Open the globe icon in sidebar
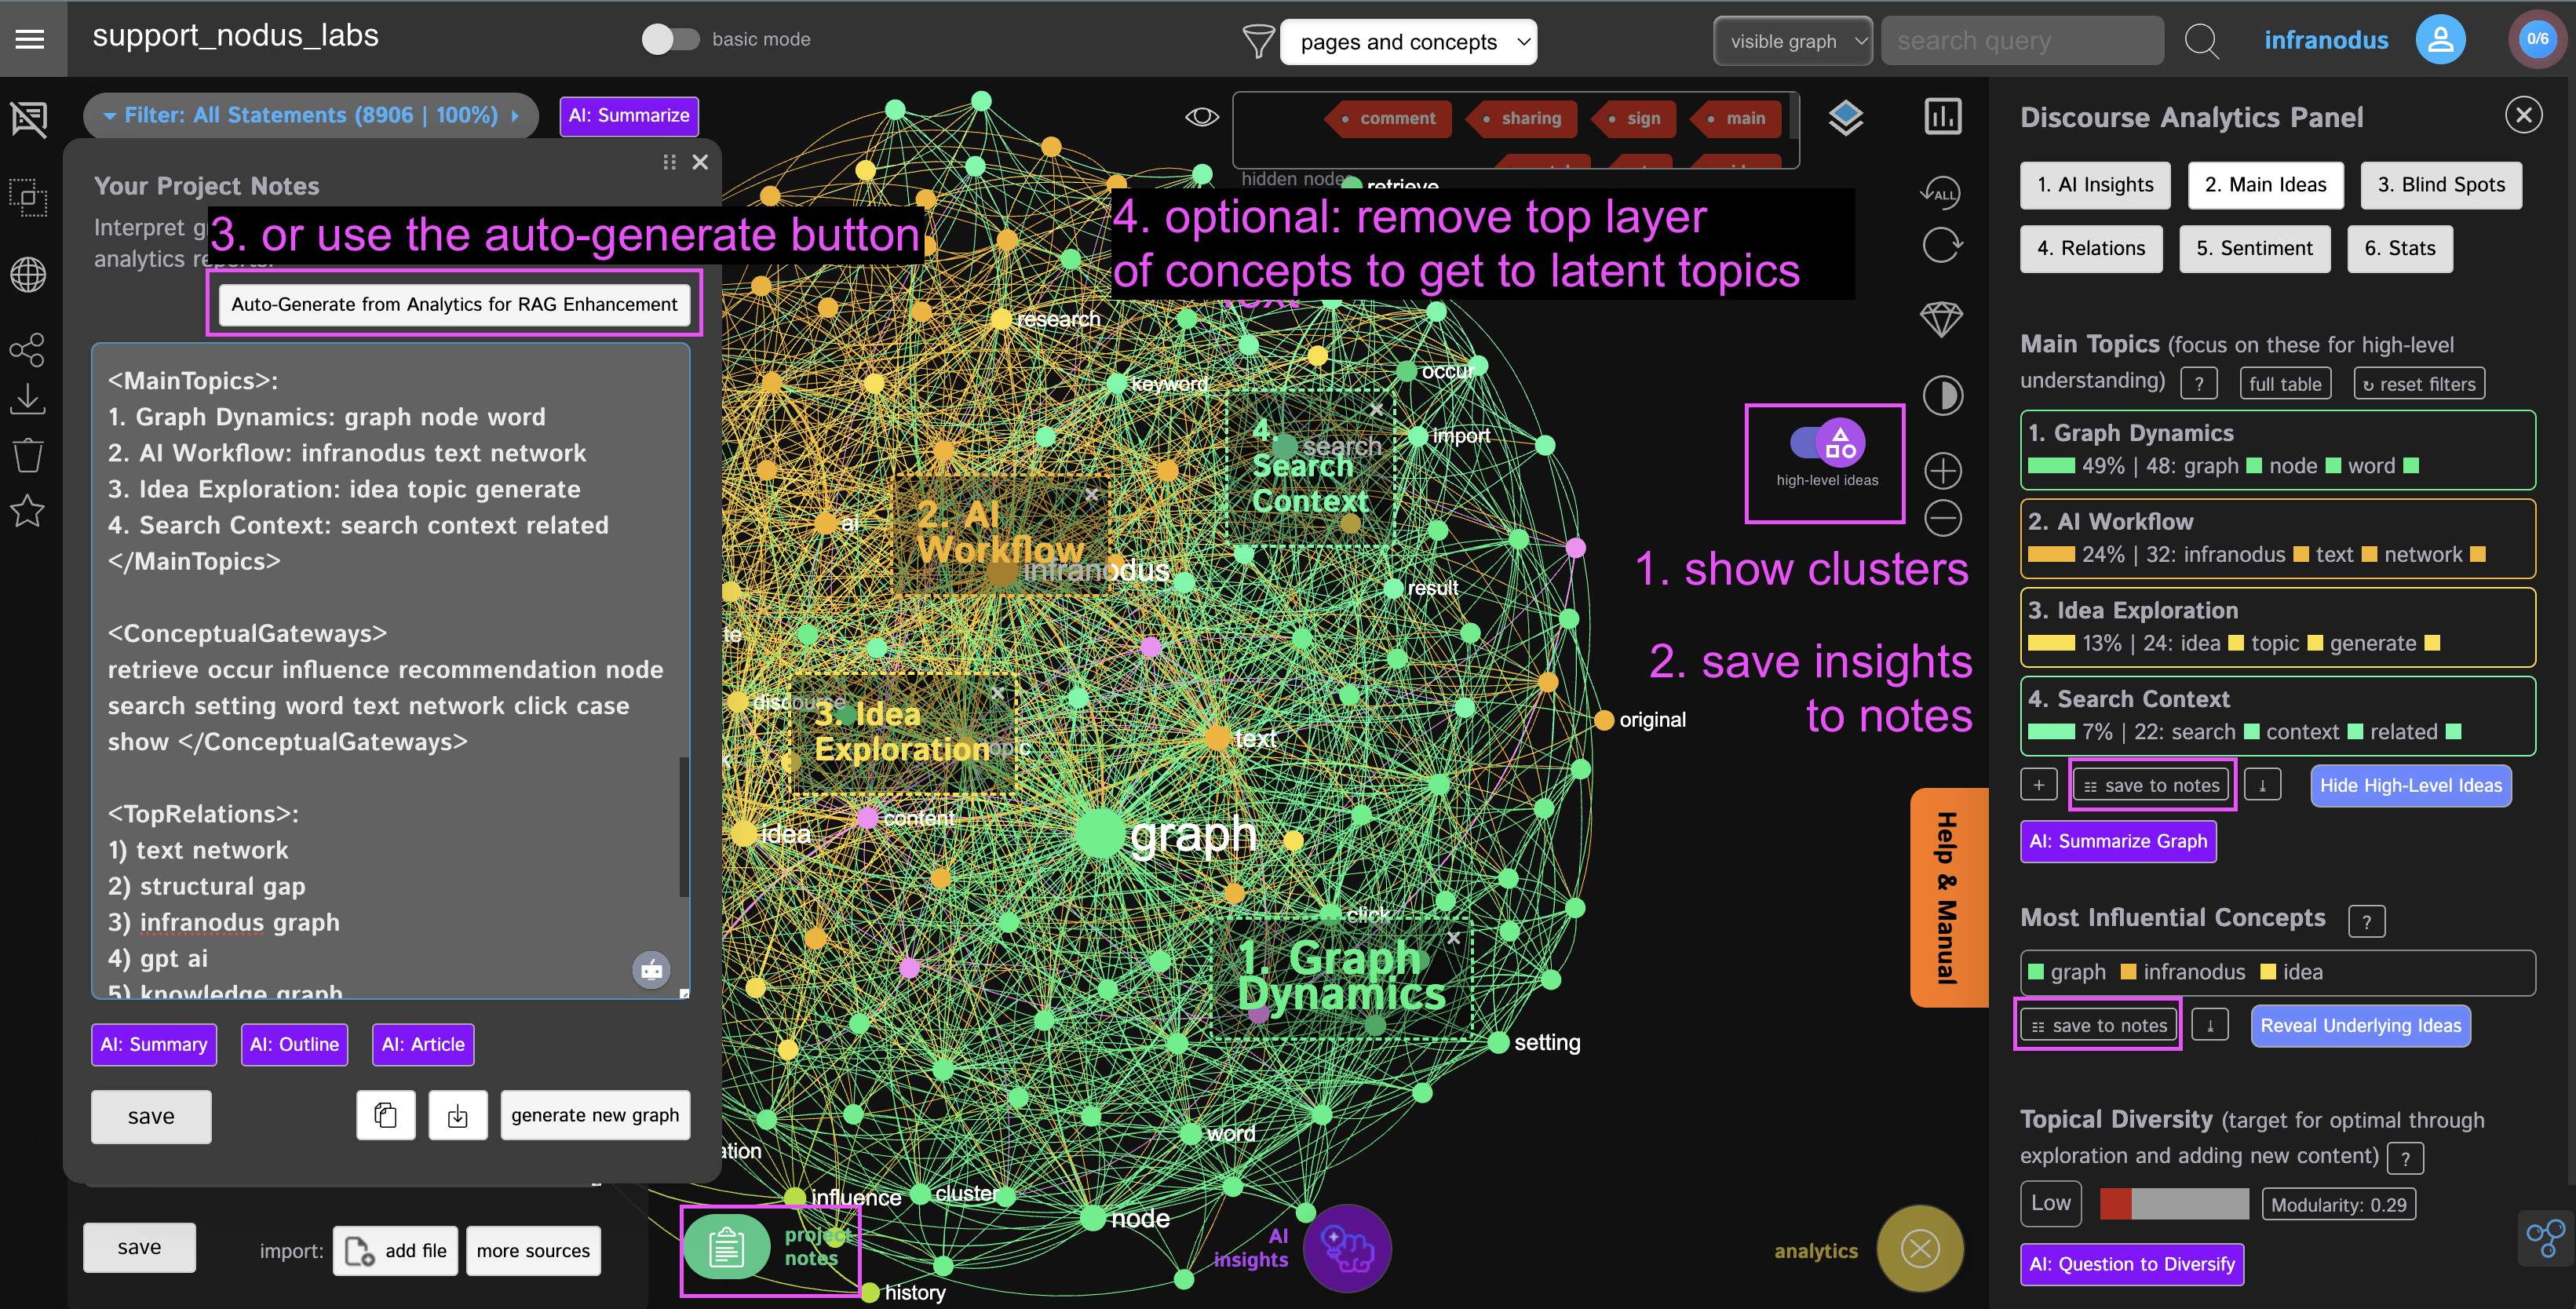 [x=28, y=274]
